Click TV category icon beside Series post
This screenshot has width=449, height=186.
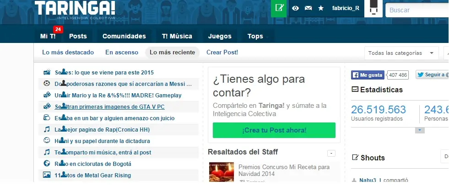[47, 72]
